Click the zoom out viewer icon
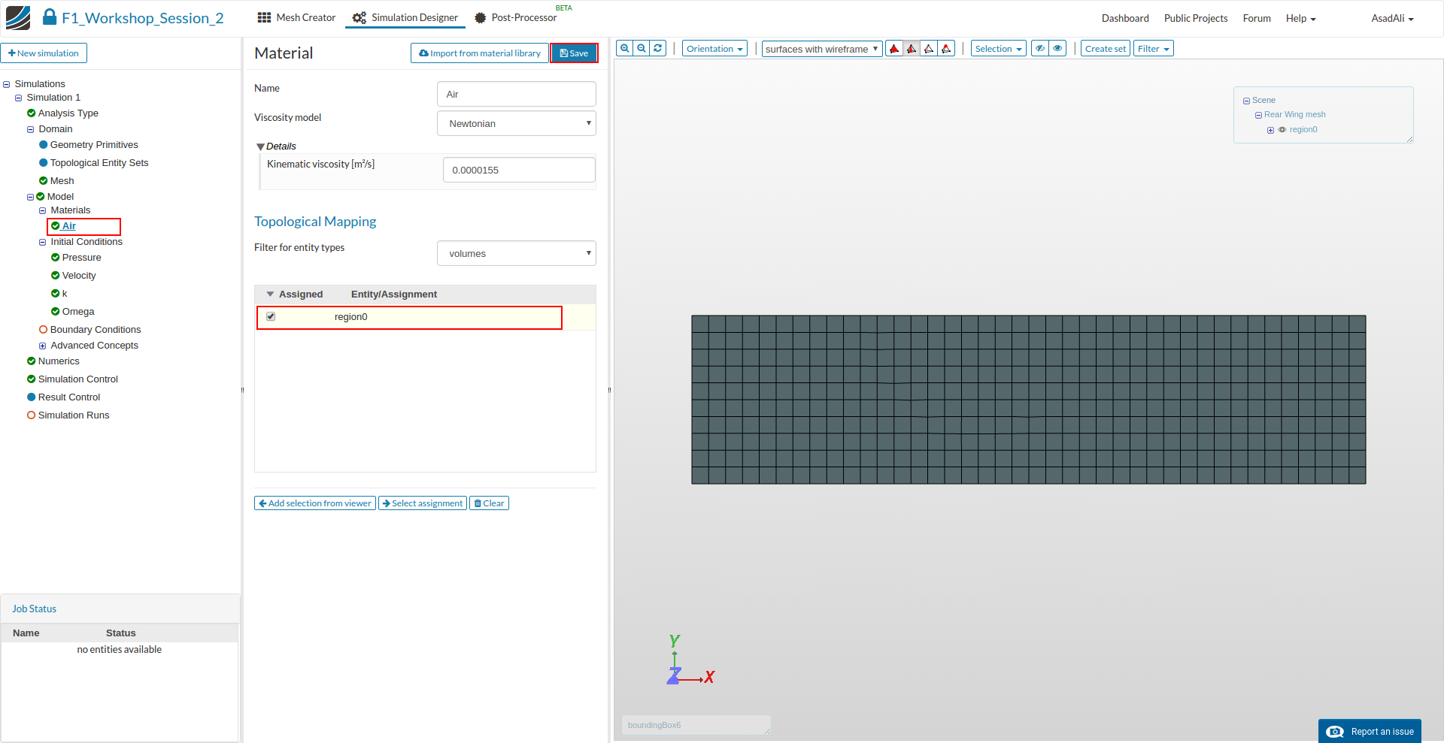This screenshot has height=743, width=1444. pyautogui.click(x=642, y=49)
